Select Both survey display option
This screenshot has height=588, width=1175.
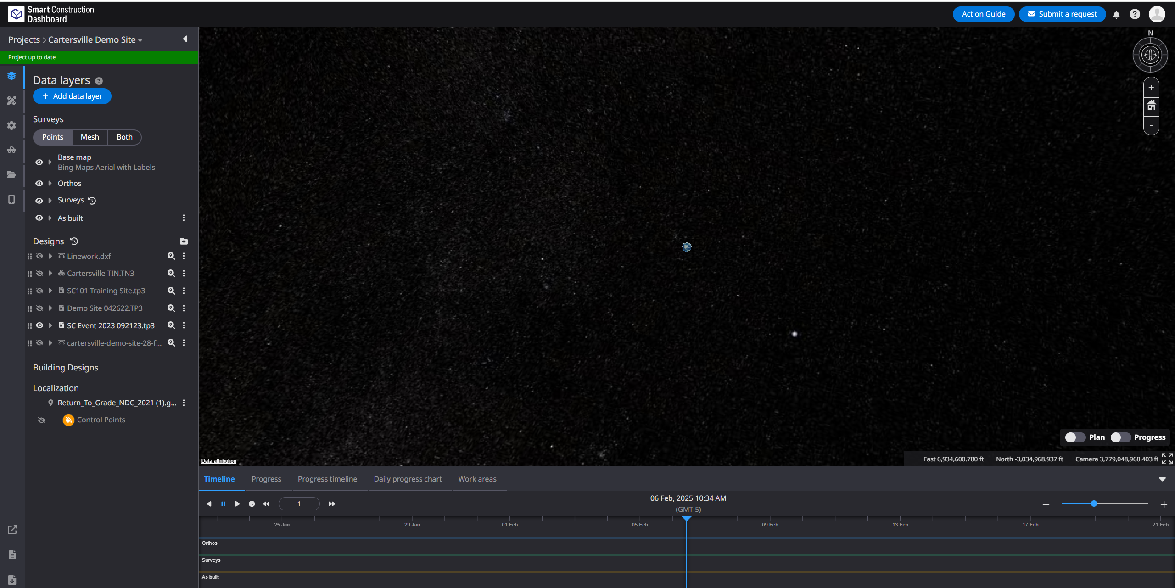tap(124, 137)
